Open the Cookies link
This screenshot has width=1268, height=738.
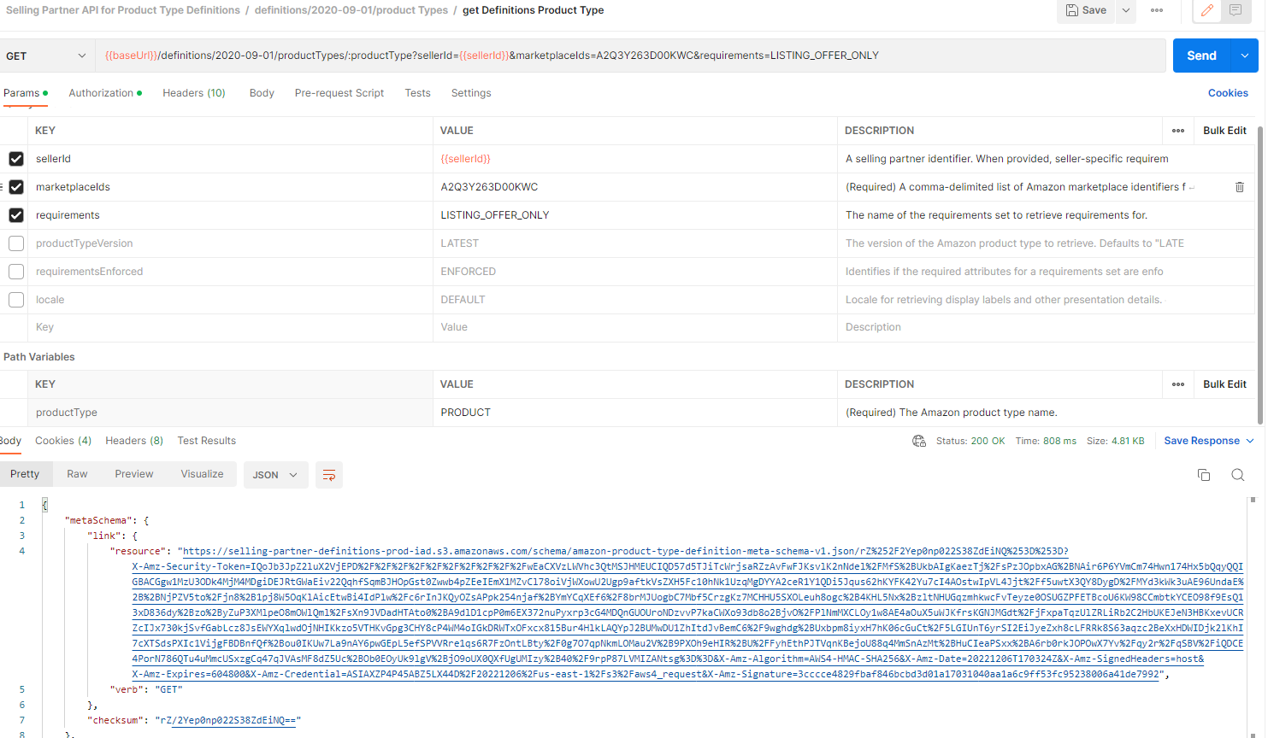pos(1228,93)
